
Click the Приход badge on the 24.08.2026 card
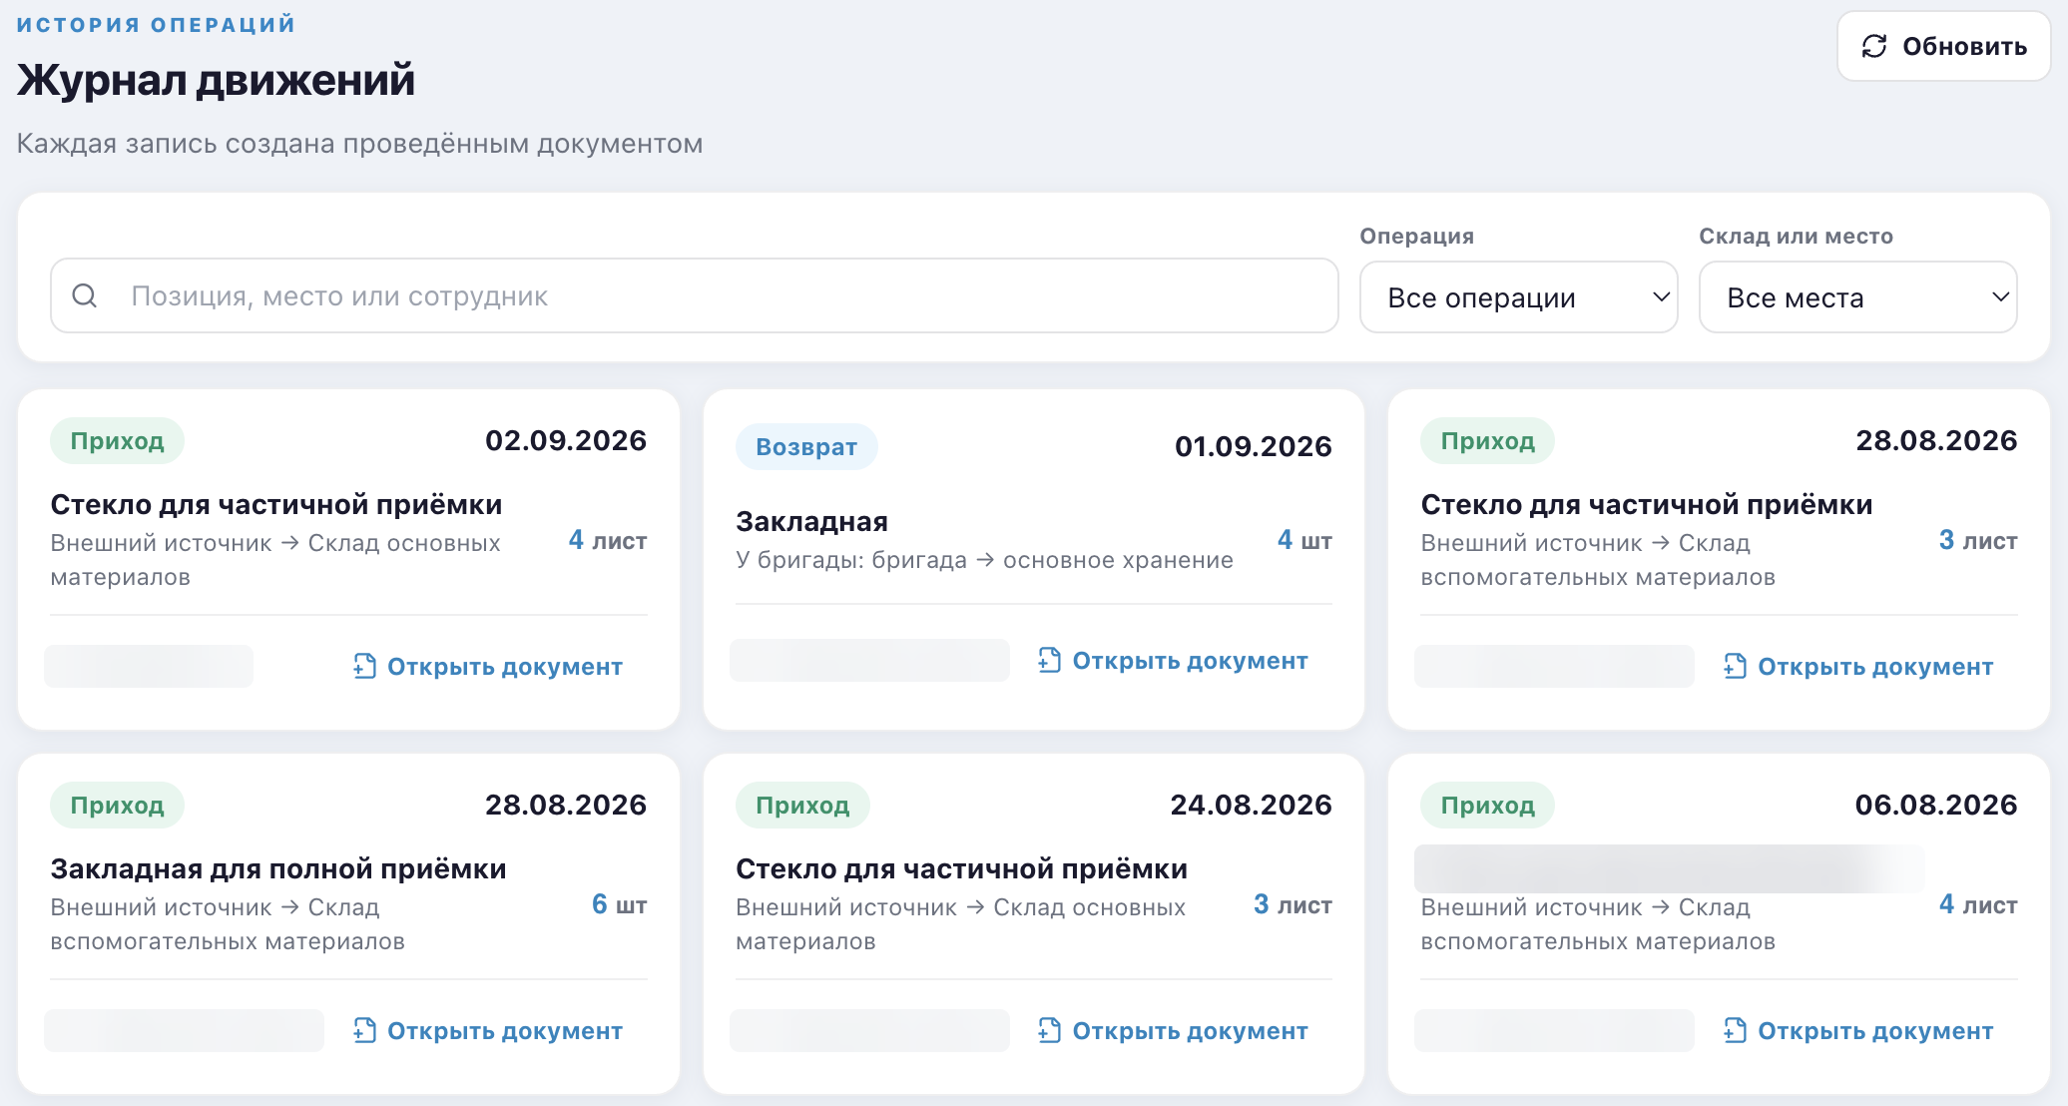coord(802,806)
